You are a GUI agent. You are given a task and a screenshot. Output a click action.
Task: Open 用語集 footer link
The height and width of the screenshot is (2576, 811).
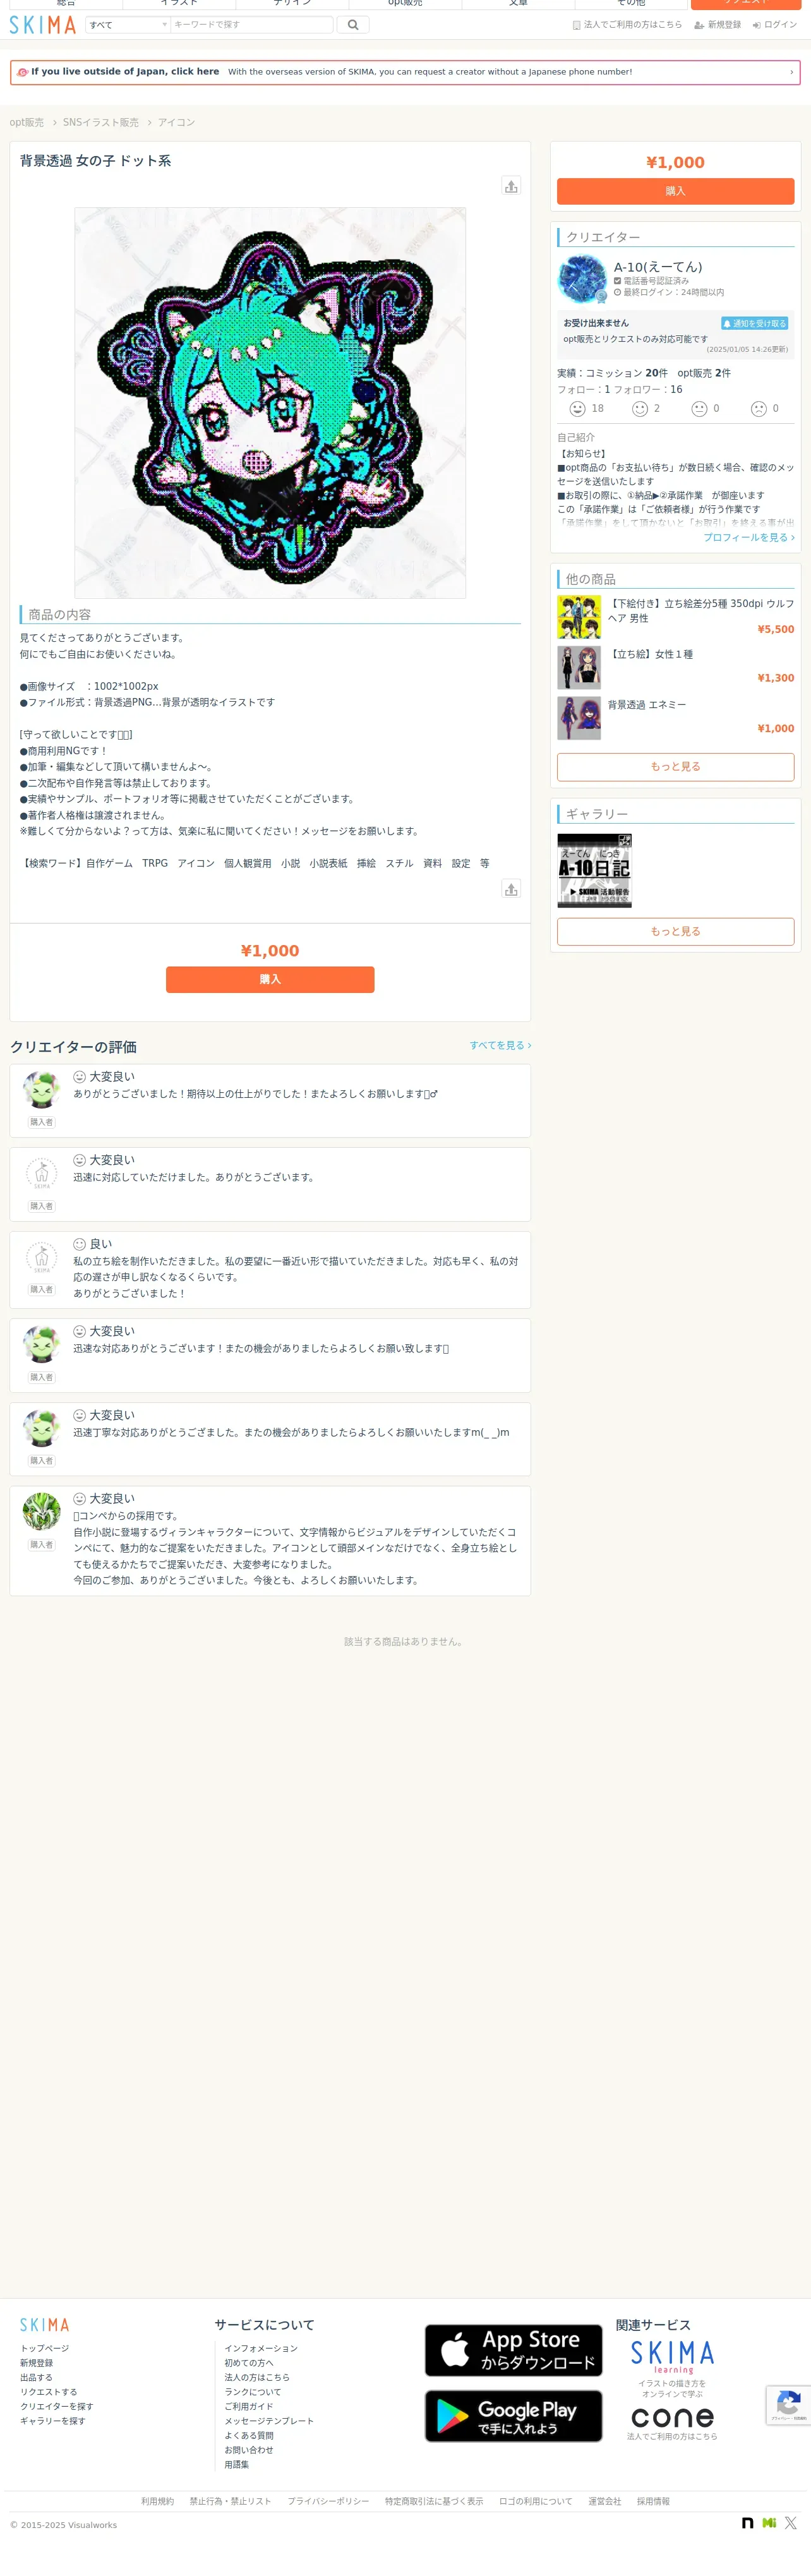pos(237,2465)
